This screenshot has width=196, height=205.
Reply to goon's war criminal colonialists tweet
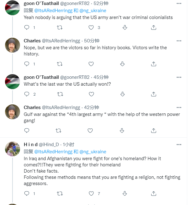pos(27,27)
